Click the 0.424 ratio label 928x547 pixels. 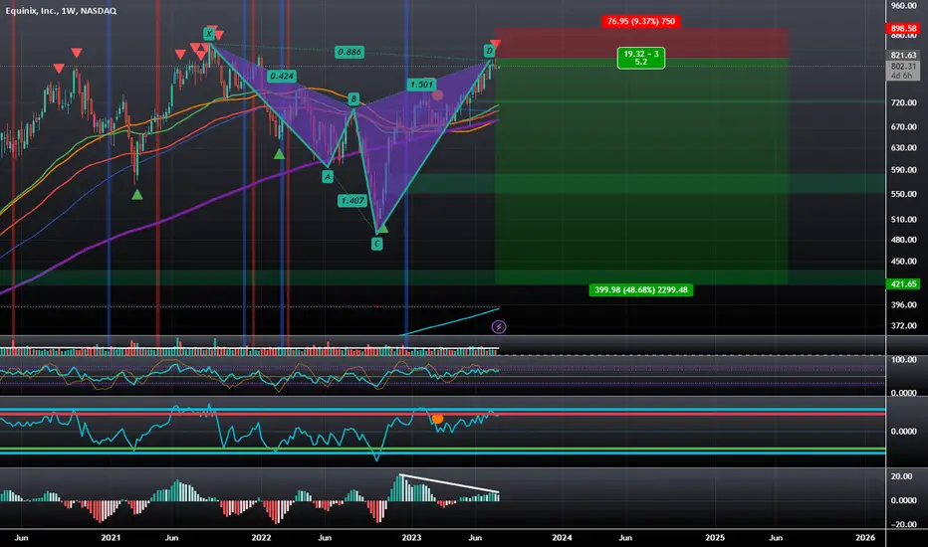281,76
